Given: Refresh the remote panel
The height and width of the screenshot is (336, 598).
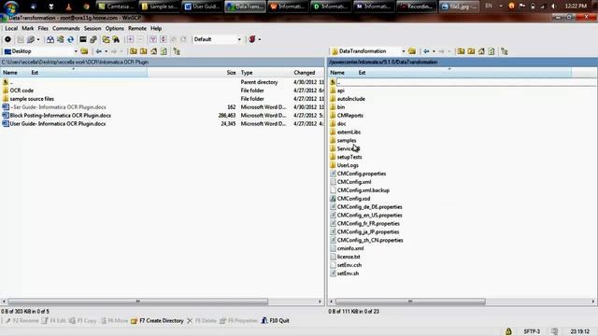Looking at the screenshot, I should (491, 51).
